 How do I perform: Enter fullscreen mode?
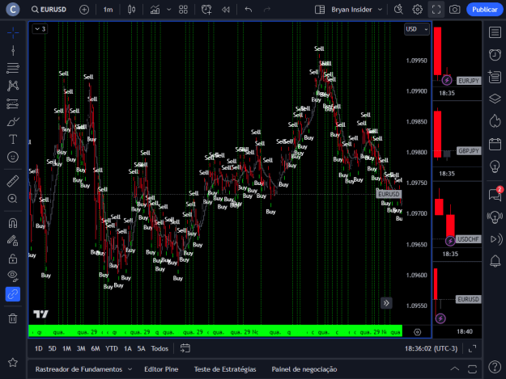pos(436,10)
